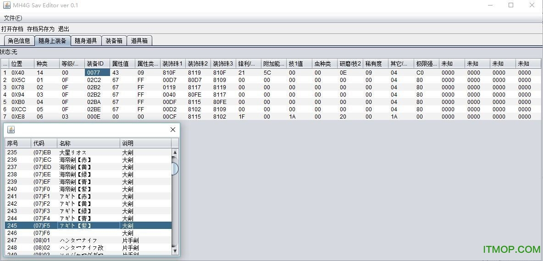Minimize the MH4G Sav Editor window
Viewport: 543px width, 261px height.
coord(490,5)
